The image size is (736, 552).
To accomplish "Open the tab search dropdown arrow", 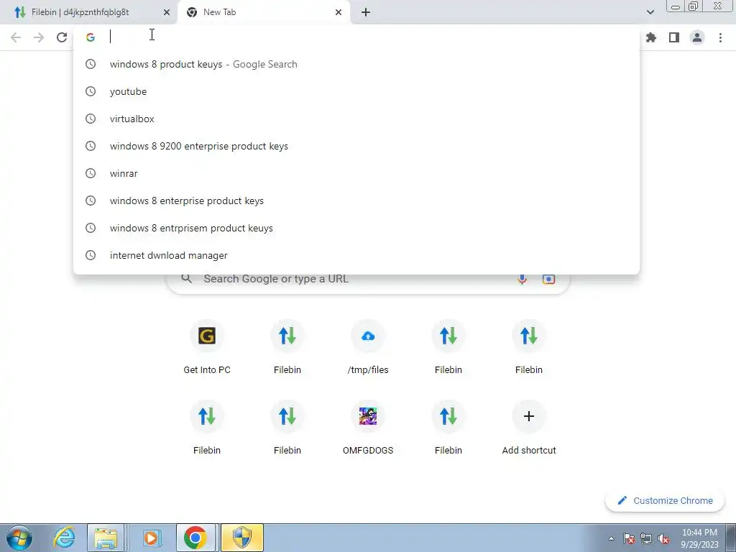I will point(650,12).
